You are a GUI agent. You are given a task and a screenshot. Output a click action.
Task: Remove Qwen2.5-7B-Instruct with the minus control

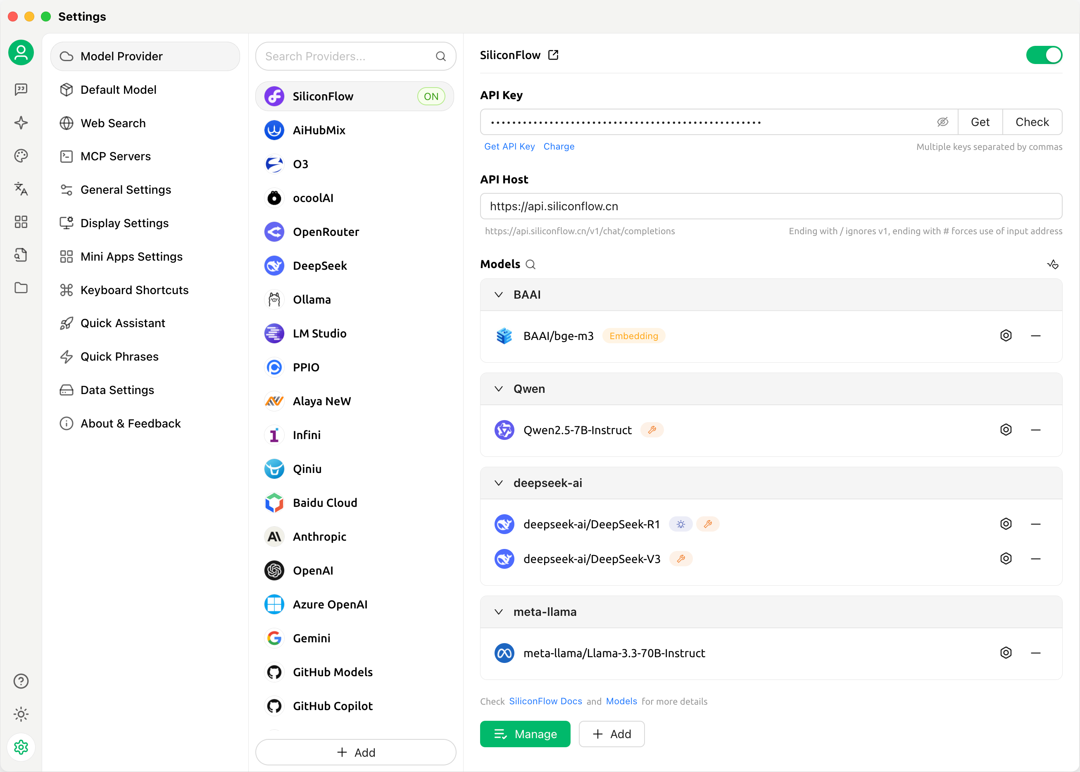[x=1036, y=429]
